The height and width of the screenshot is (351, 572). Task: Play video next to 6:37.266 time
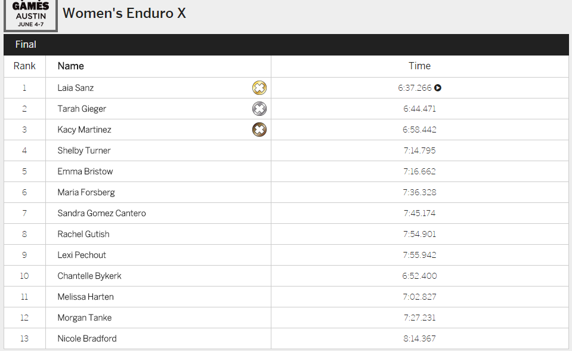(438, 88)
